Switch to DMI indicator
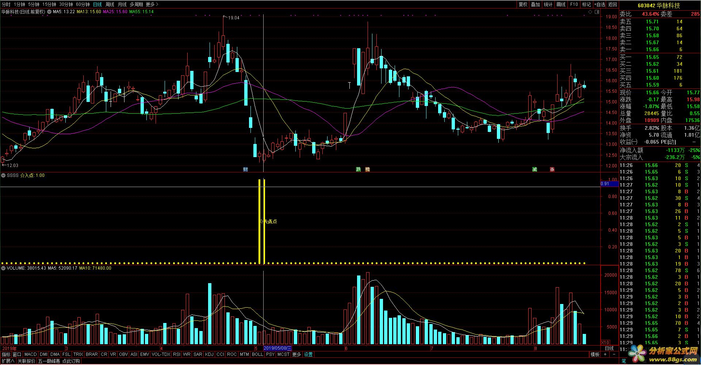Viewport: 701px width, 365px height. coord(44,354)
